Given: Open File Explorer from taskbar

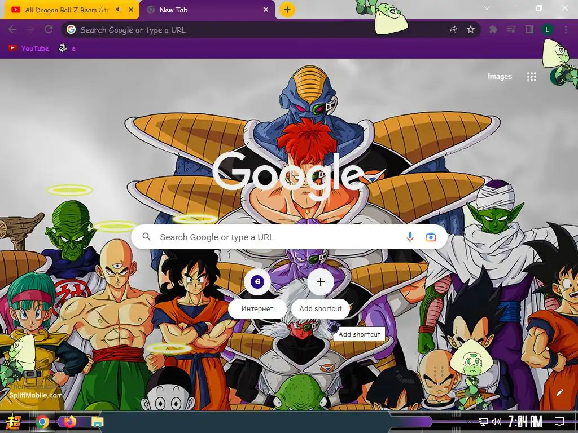Looking at the screenshot, I should (x=97, y=422).
